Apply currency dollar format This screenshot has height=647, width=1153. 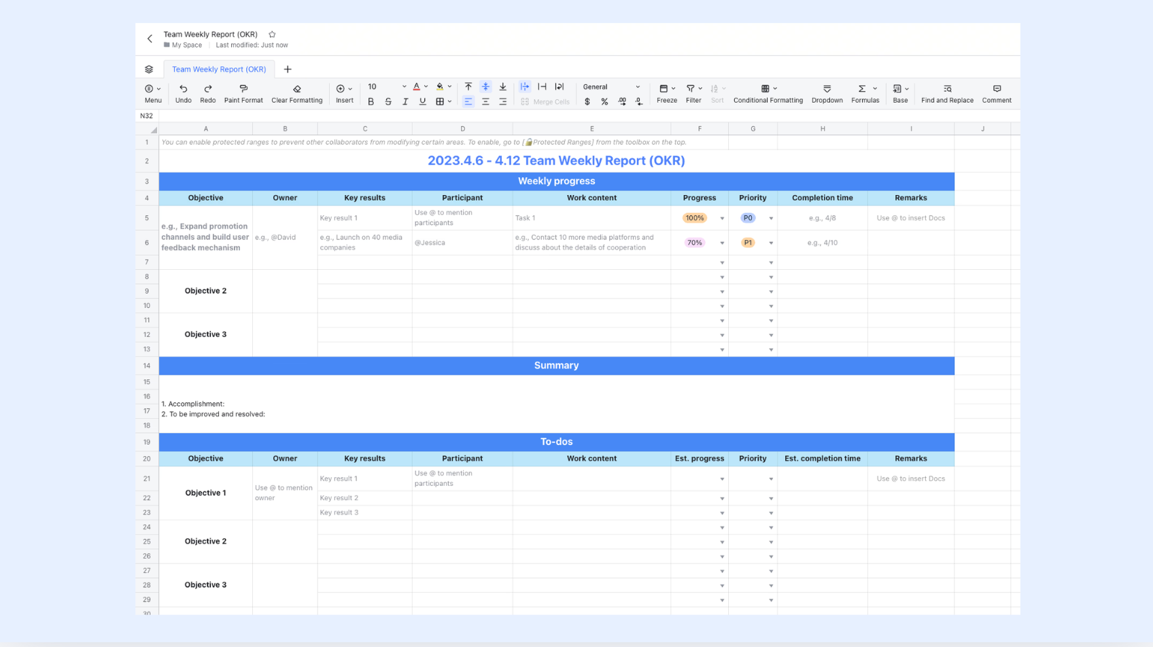[587, 102]
